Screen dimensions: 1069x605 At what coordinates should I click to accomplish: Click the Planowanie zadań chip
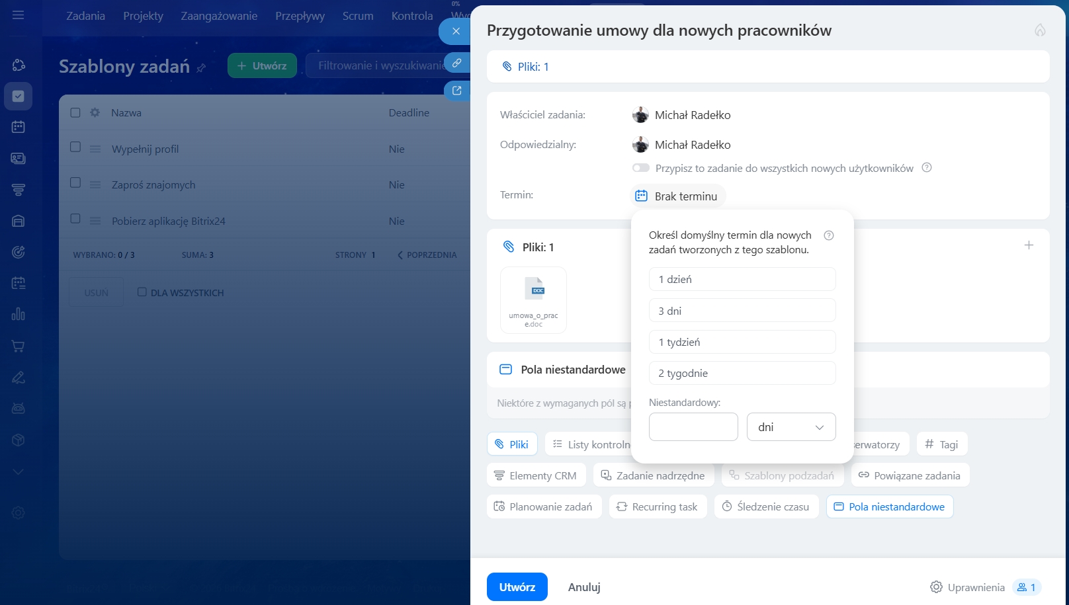pyautogui.click(x=544, y=506)
